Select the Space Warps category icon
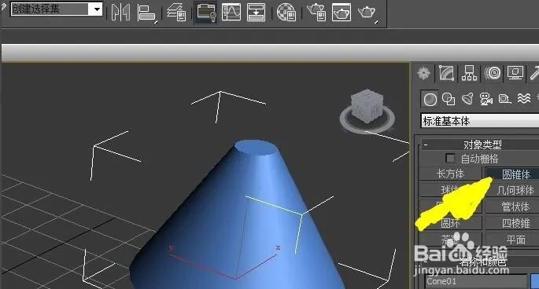 click(x=524, y=99)
